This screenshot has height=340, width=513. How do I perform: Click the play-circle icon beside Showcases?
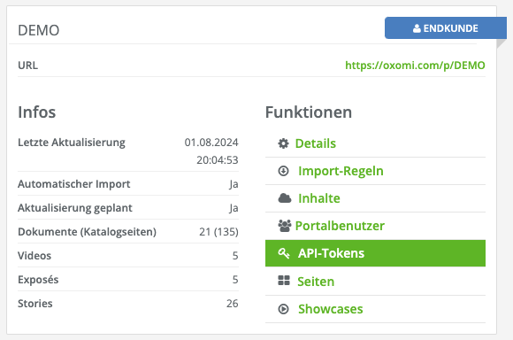(x=283, y=309)
